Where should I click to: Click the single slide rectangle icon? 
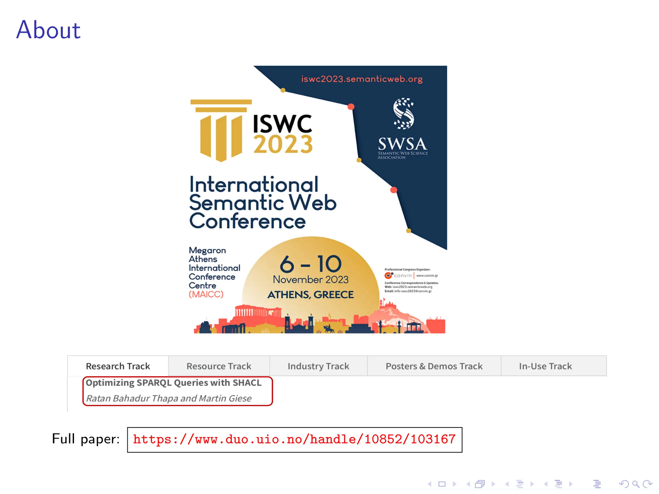(x=442, y=484)
